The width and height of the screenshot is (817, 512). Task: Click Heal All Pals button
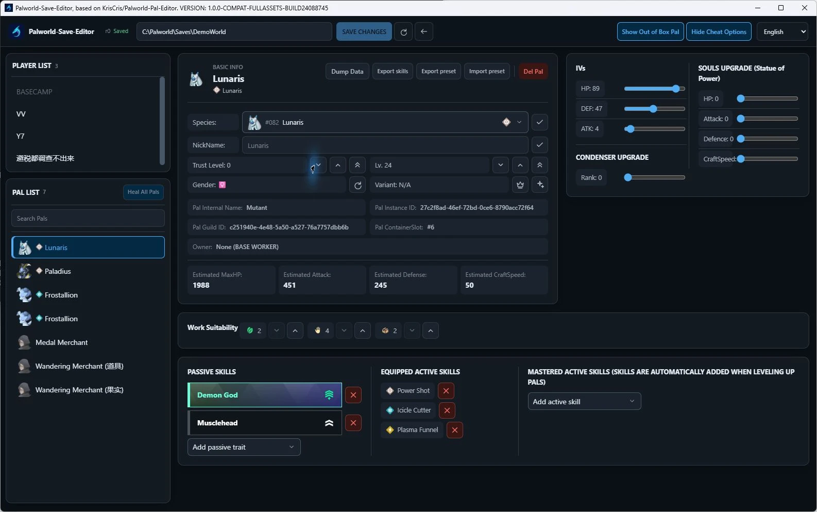tap(143, 192)
